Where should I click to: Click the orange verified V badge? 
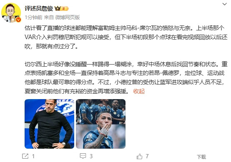coord(18,20)
